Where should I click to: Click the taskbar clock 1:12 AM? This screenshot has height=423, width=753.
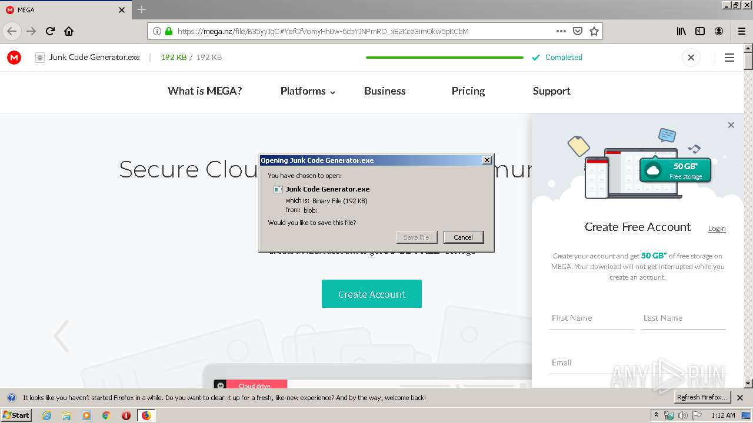(723, 415)
